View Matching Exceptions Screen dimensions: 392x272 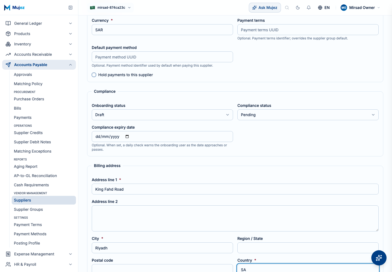tap(44, 151)
